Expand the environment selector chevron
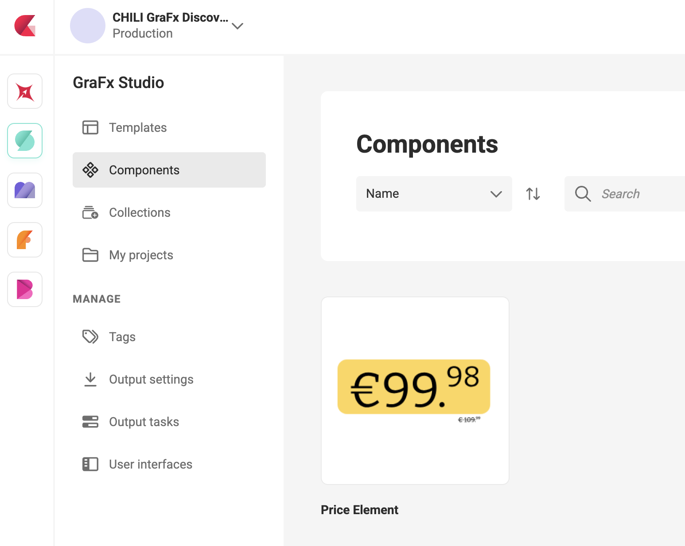685x546 pixels. click(237, 27)
